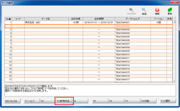The width and height of the screenshot is (180, 111).
Task: Click the F2: button
Action: click(48, 101)
